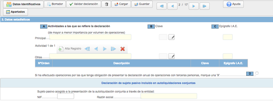Click the trash can delete icon
The width and height of the screenshot is (273, 109).
click(x=106, y=4)
